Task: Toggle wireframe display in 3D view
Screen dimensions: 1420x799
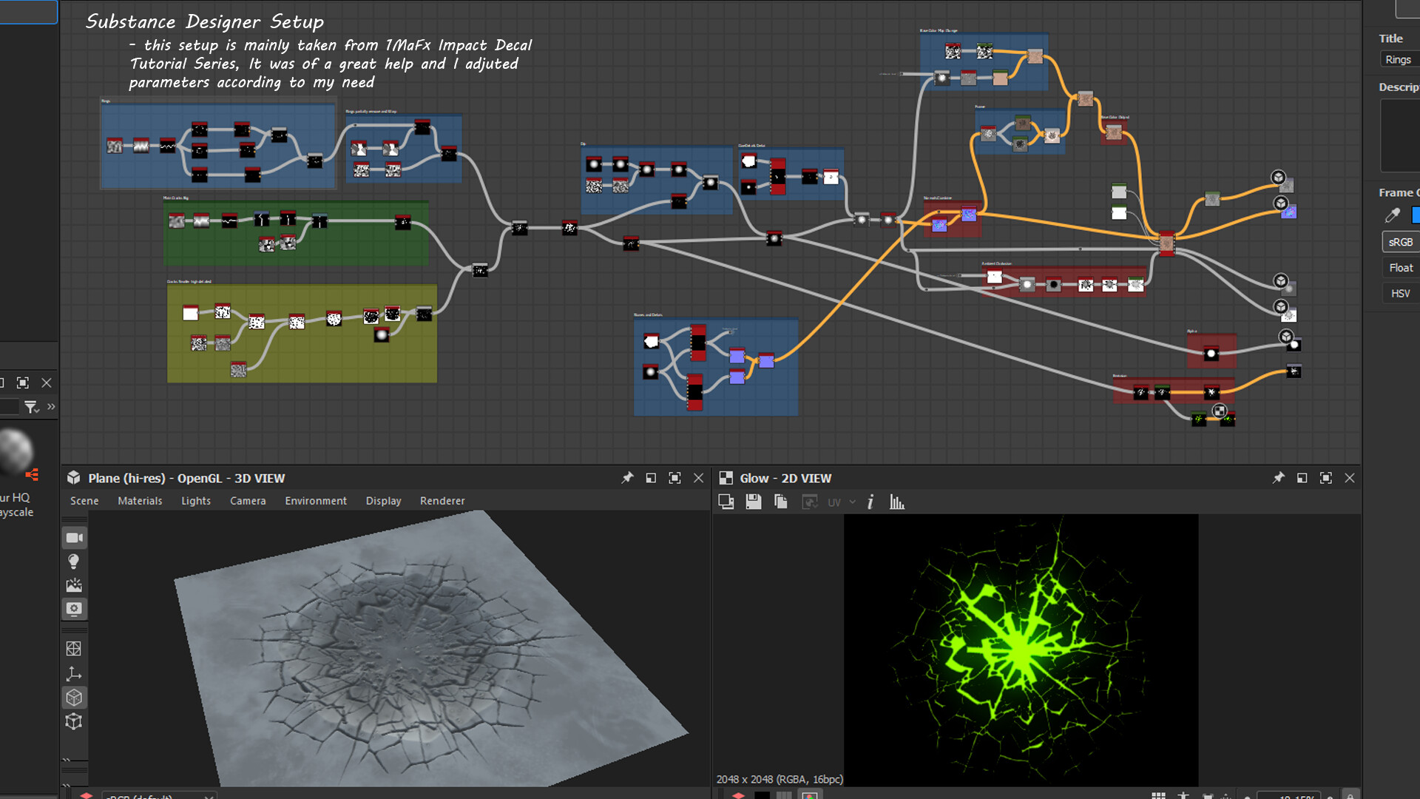Action: (x=74, y=649)
